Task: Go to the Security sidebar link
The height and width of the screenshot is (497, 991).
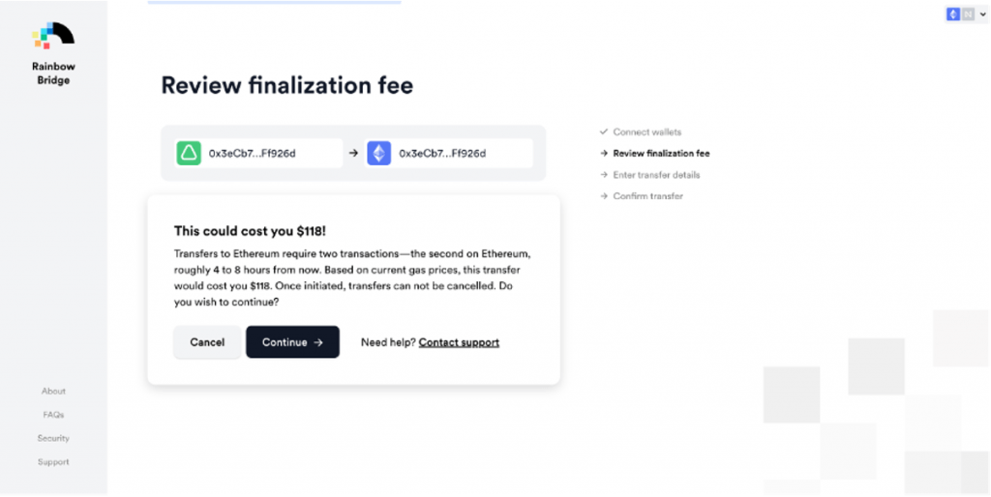Action: (53, 438)
